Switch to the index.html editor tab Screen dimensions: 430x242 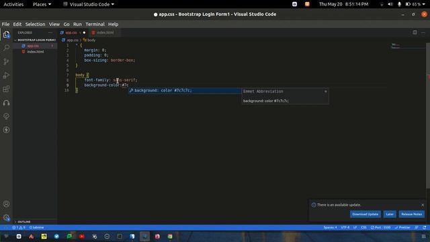click(105, 33)
